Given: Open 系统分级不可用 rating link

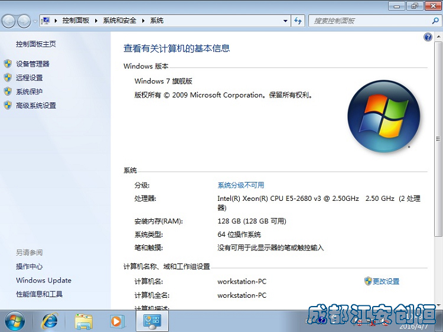Looking at the screenshot, I should pyautogui.click(x=241, y=185).
